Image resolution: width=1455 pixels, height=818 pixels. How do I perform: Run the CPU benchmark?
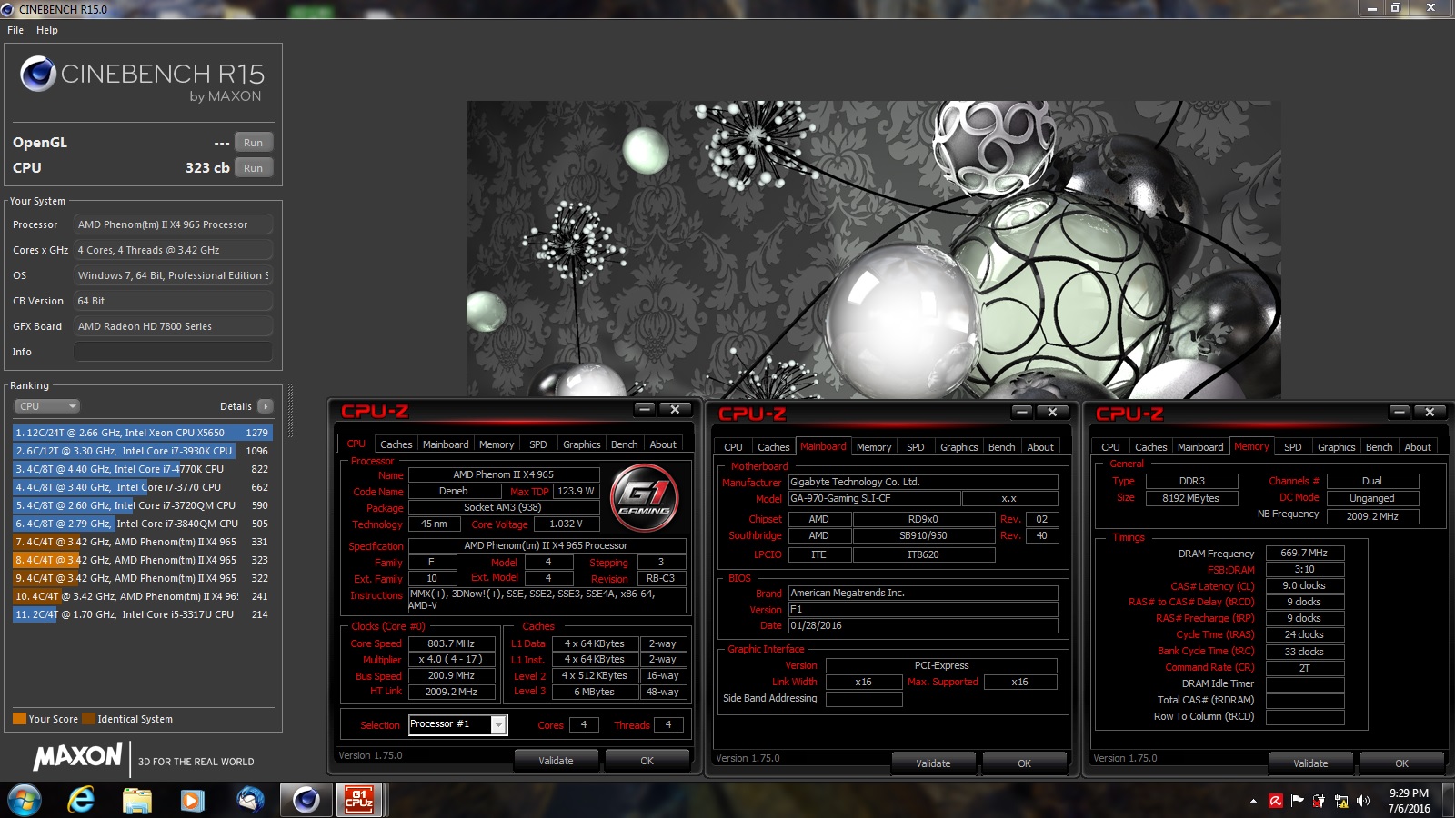coord(253,168)
